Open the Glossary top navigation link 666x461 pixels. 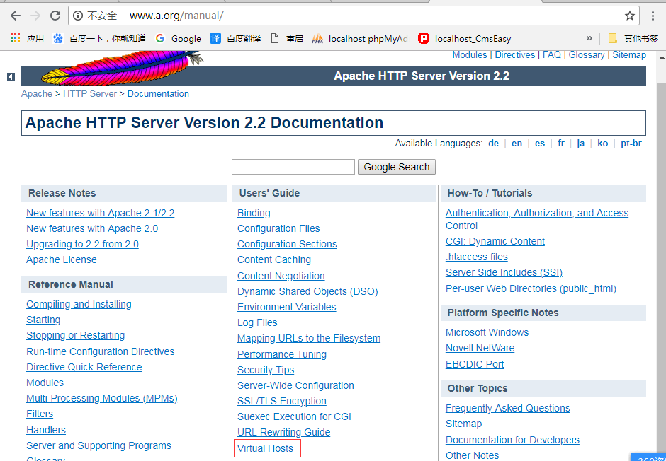(x=587, y=55)
